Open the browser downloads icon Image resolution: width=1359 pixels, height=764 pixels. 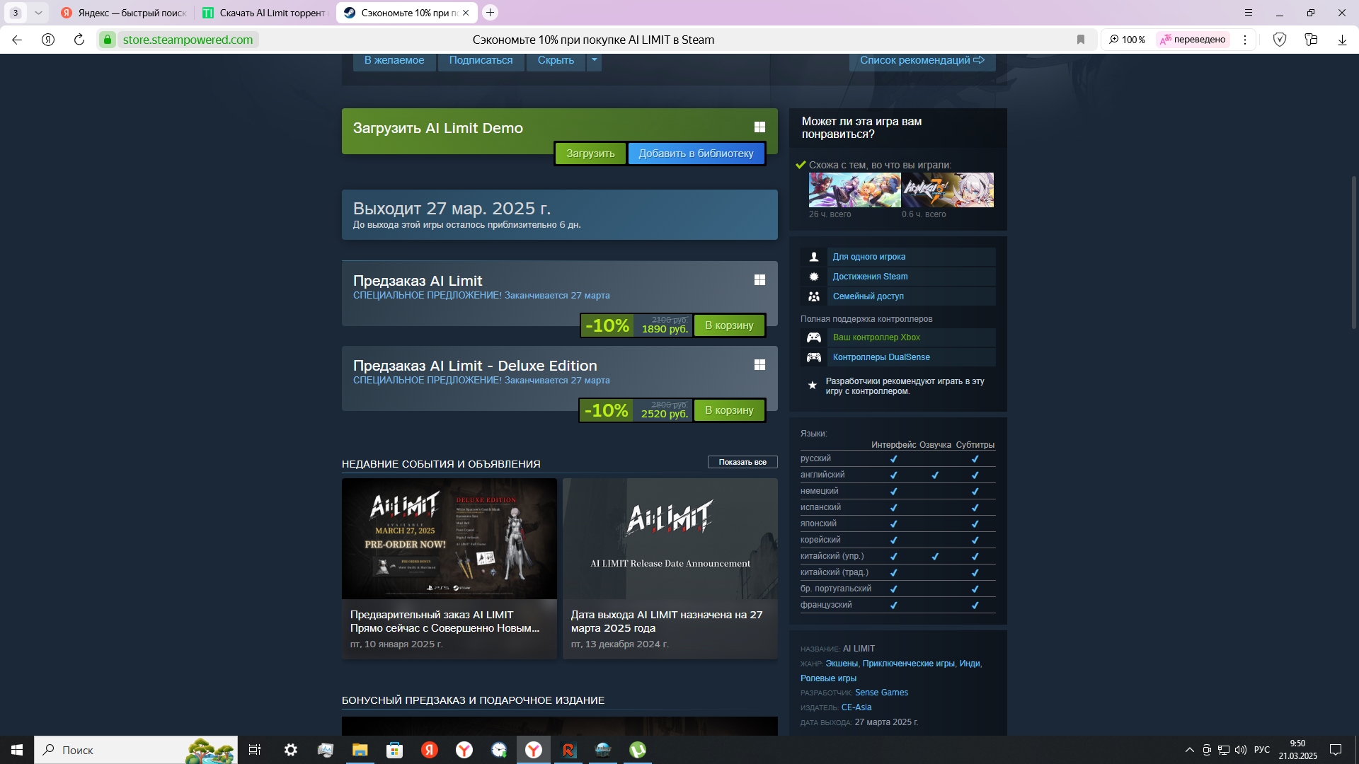[x=1341, y=40]
